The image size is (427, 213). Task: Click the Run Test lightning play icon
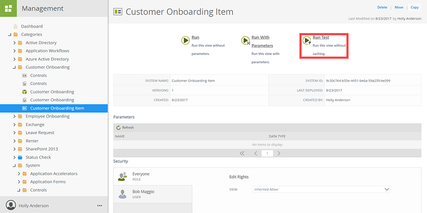307,41
